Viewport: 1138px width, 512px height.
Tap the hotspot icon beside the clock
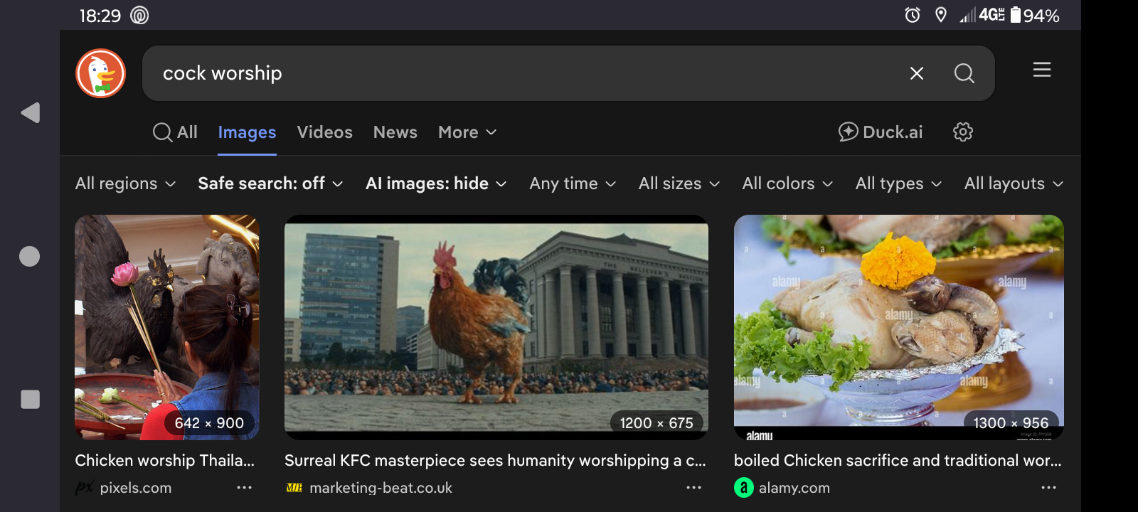[139, 15]
